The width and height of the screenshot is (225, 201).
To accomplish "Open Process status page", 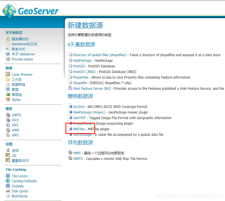I will click(22, 59).
